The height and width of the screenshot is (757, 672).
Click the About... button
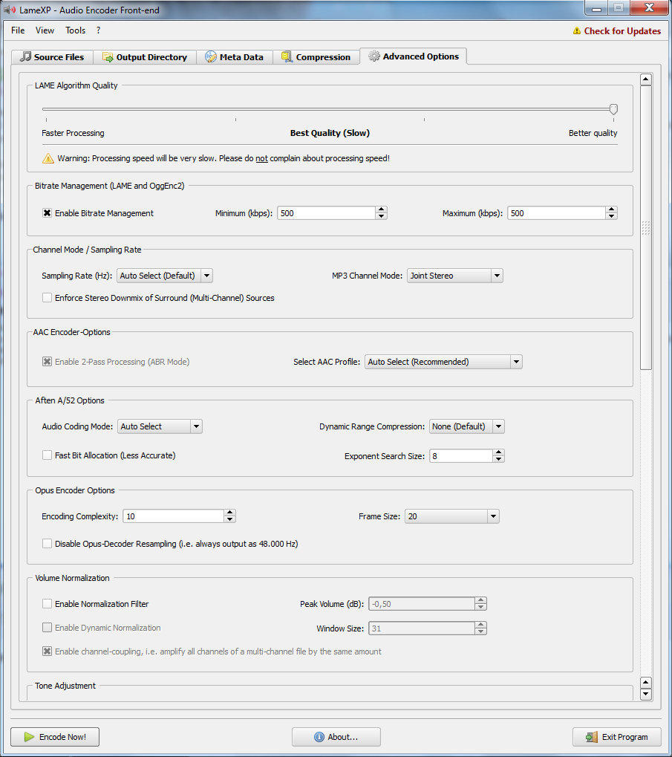coord(336,737)
